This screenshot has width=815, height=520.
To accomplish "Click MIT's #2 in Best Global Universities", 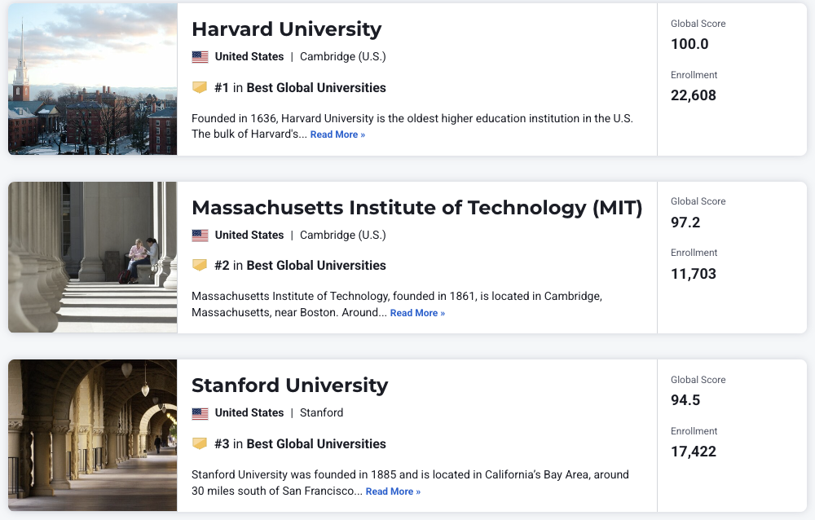I will point(300,266).
